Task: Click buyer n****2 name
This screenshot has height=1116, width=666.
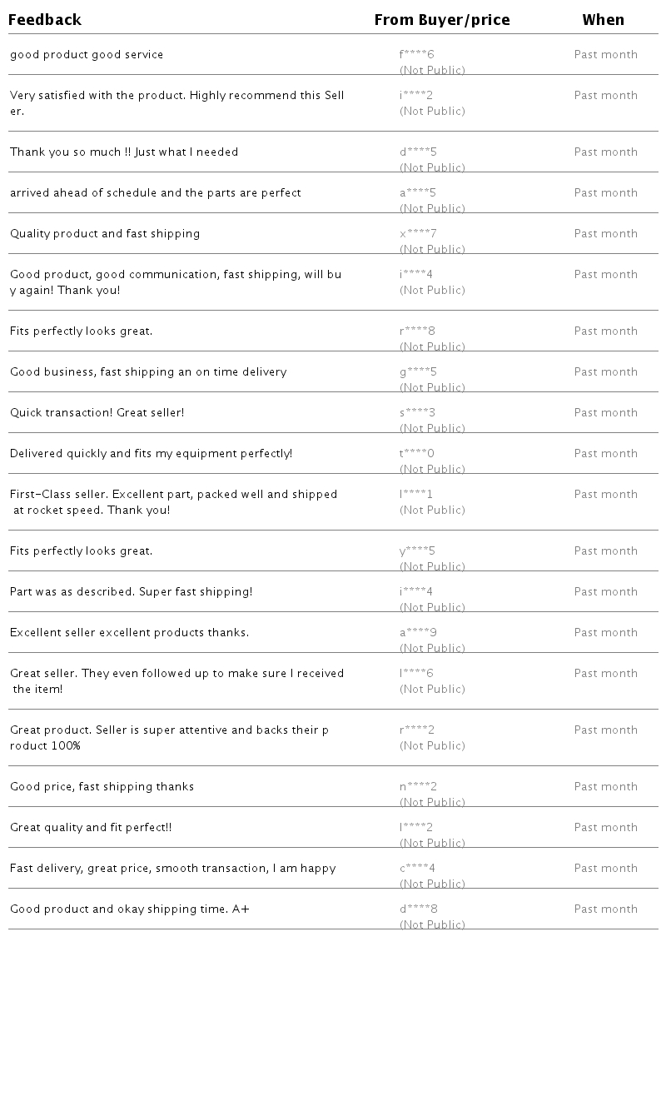Action: pos(418,787)
